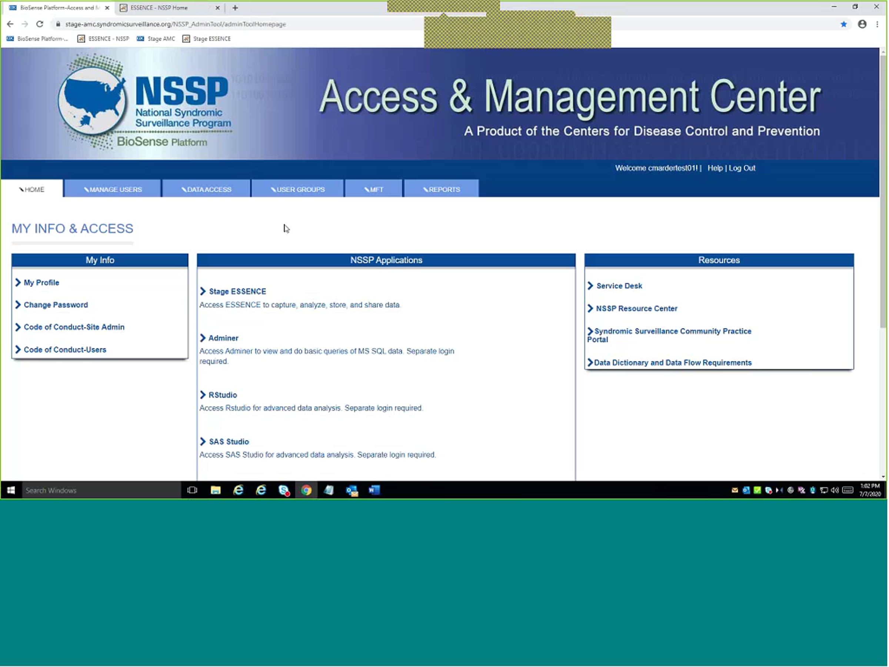
Task: Click the chevron beside My Profile
Action: click(18, 282)
